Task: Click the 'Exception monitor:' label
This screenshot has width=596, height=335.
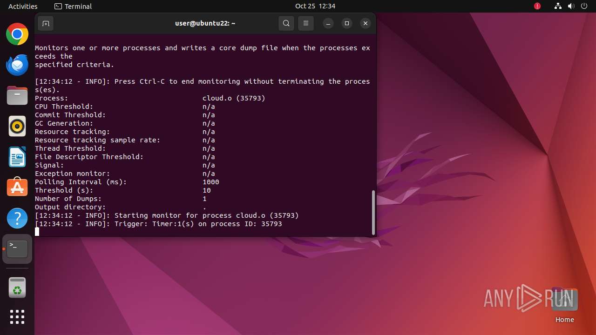Action: tap(73, 174)
